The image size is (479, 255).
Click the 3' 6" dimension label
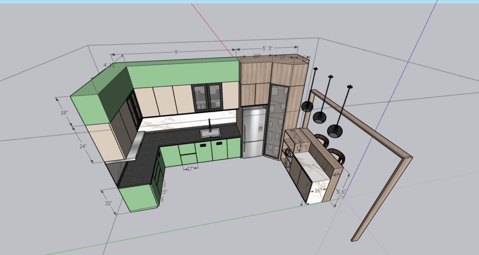341,192
